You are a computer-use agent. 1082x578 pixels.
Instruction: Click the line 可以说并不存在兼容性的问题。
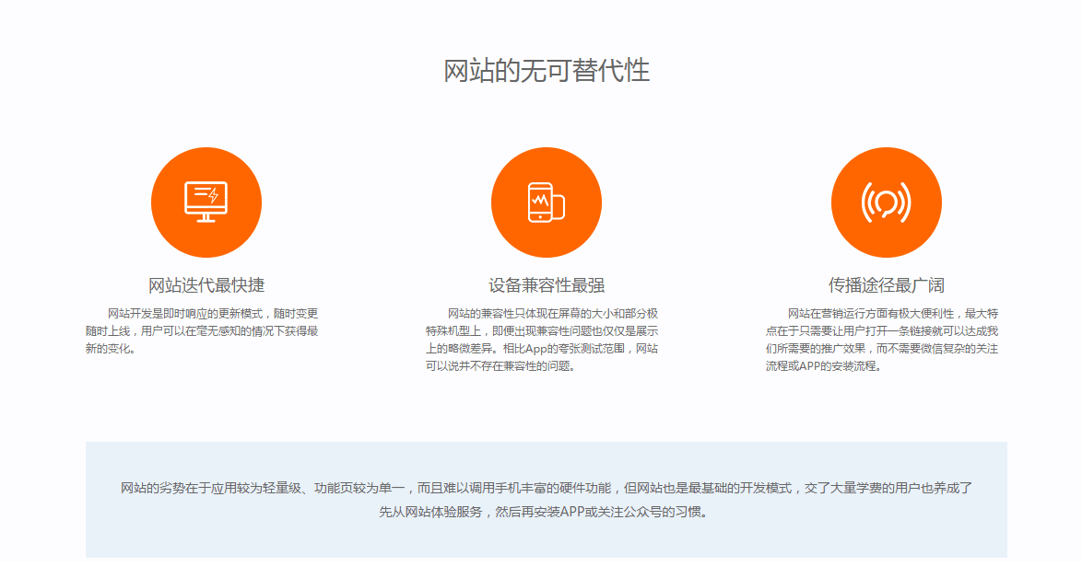(500, 366)
